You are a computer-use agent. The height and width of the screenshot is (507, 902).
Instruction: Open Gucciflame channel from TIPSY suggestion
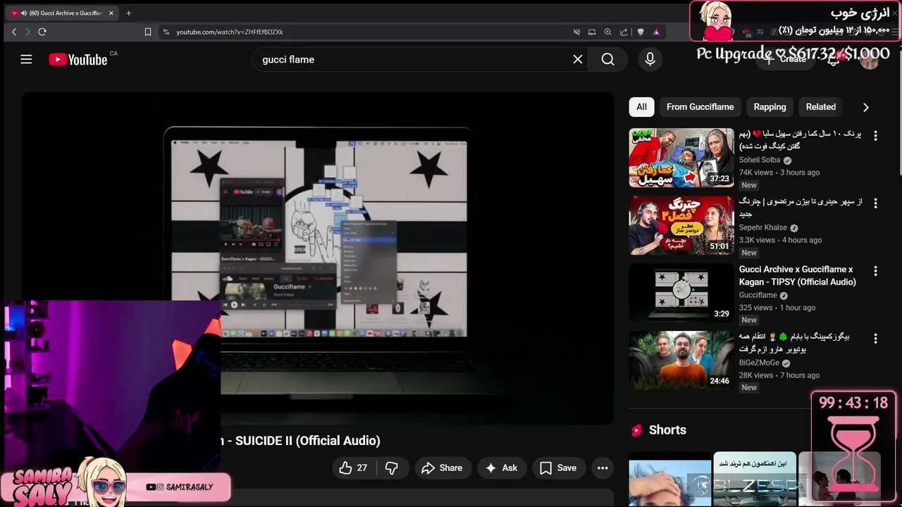(758, 295)
